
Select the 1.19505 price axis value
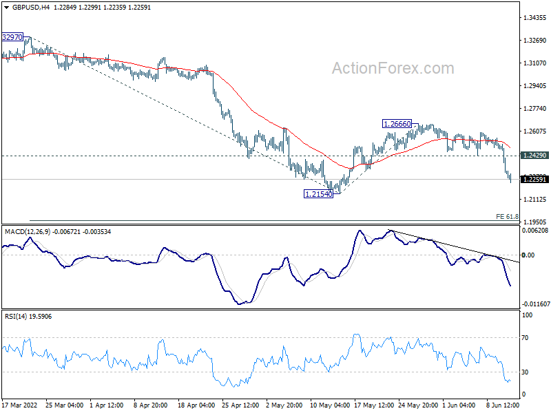point(535,222)
